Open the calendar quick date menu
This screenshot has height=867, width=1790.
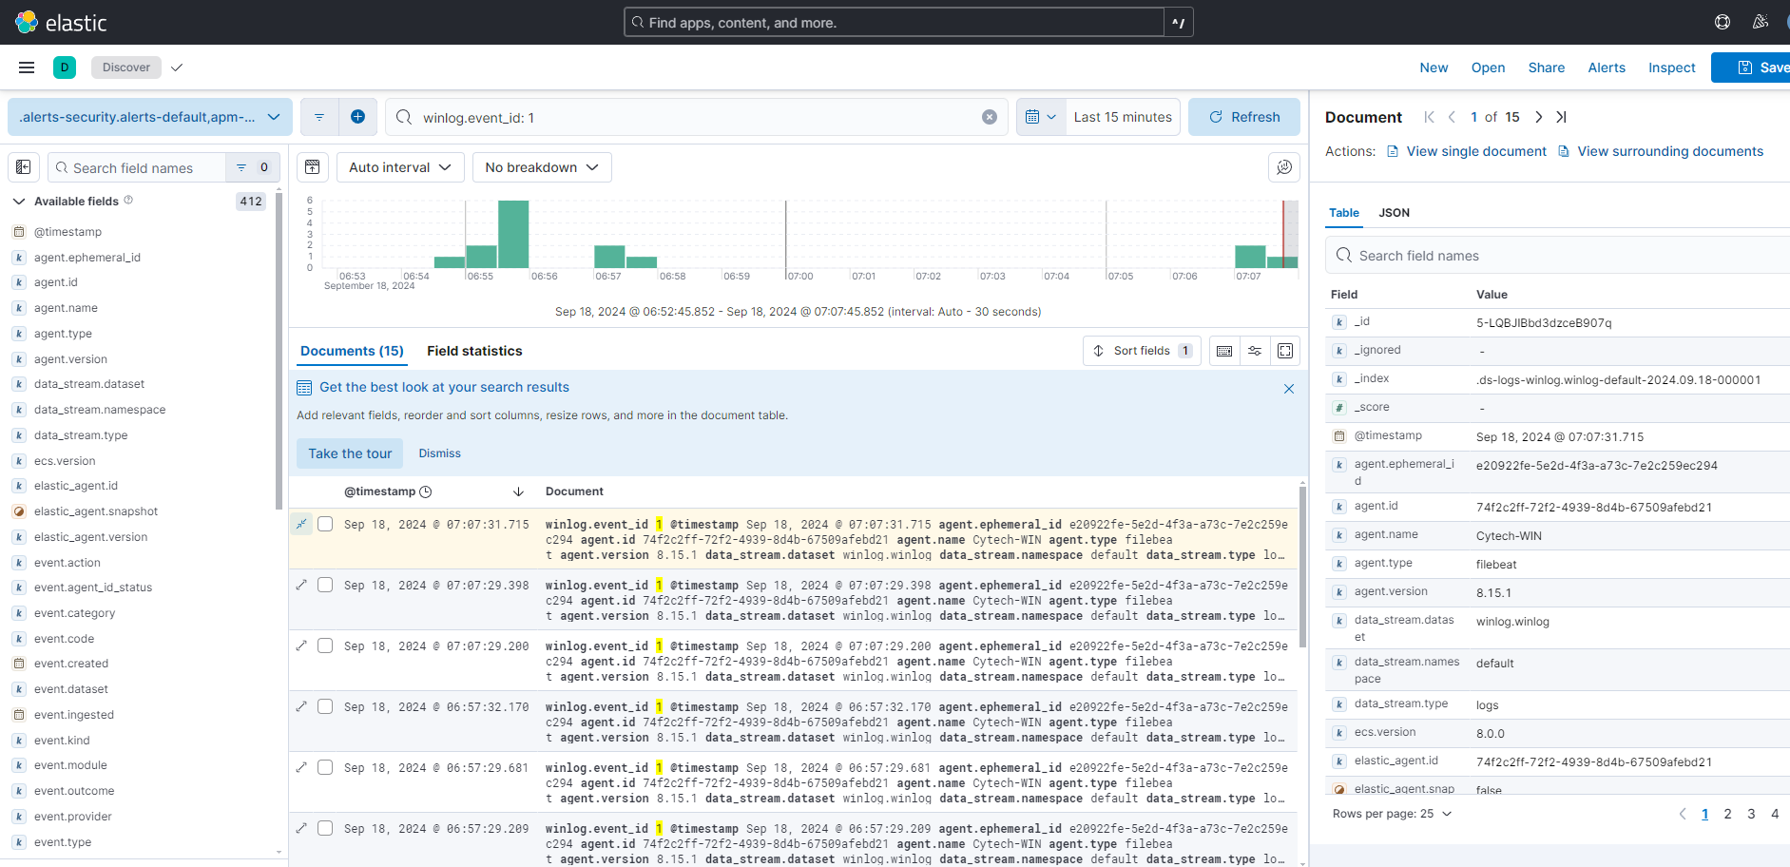[1041, 117]
